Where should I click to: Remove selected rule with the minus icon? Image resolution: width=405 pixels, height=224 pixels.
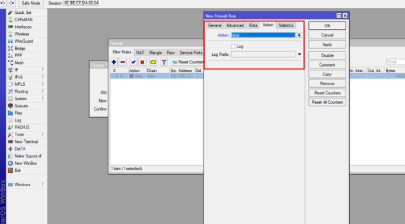click(x=123, y=62)
